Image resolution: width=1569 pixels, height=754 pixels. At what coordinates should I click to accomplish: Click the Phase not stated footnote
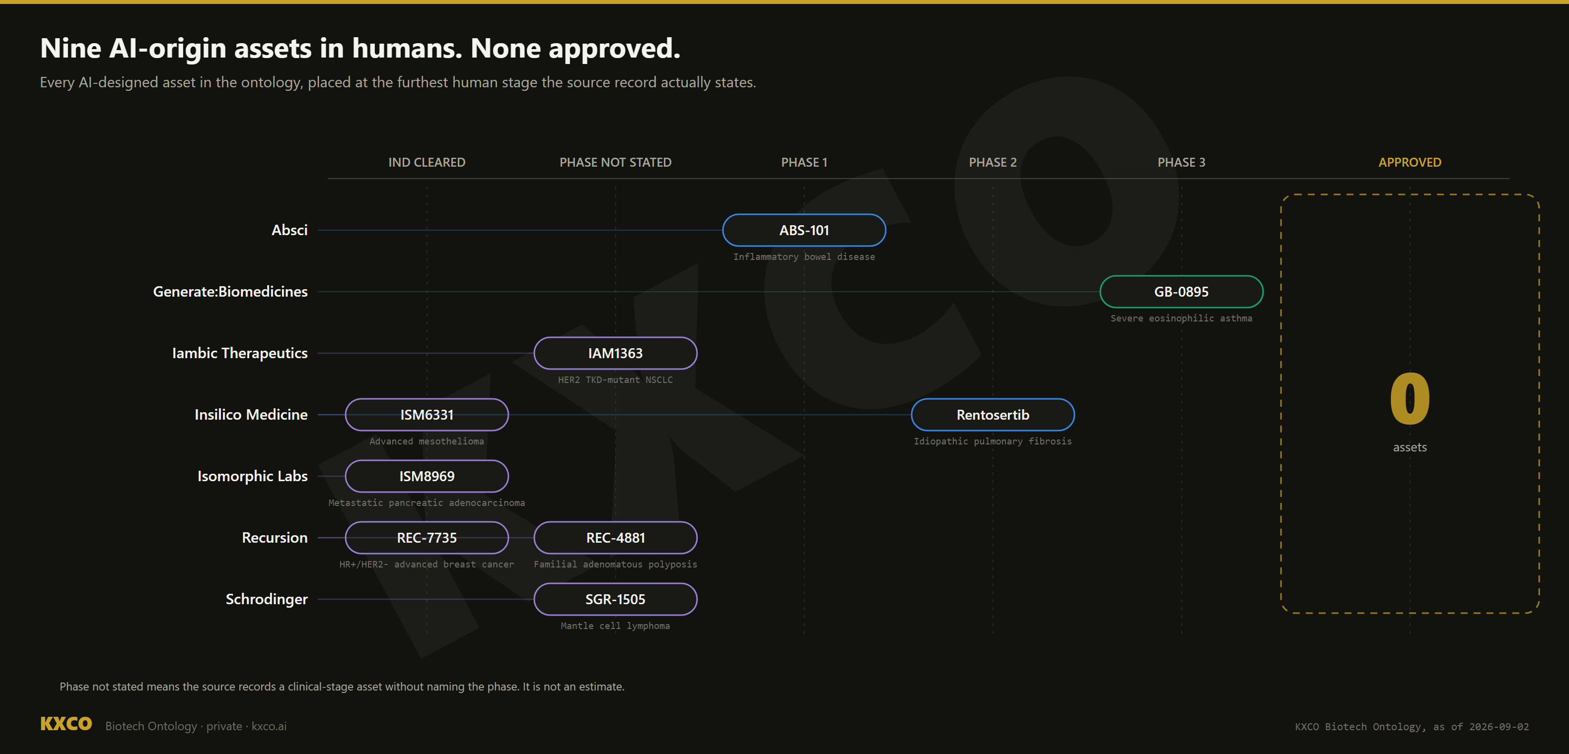[342, 687]
